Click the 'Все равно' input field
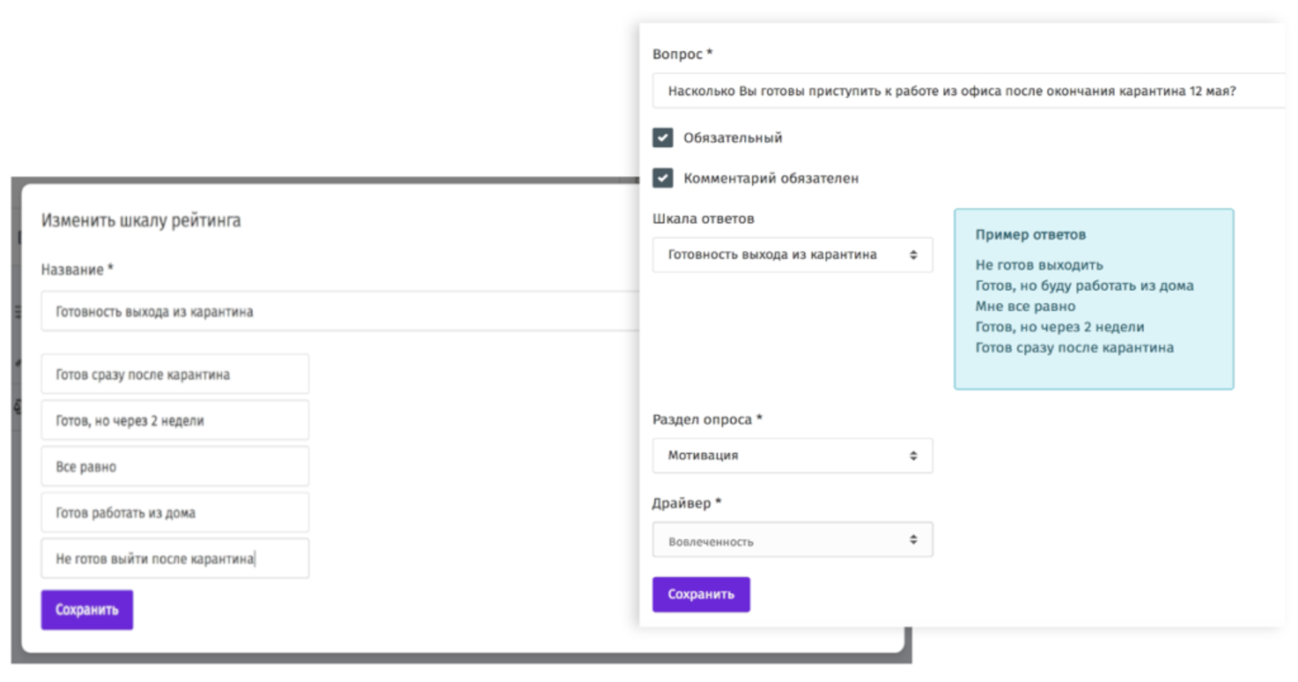The width and height of the screenshot is (1298, 682). point(175,466)
